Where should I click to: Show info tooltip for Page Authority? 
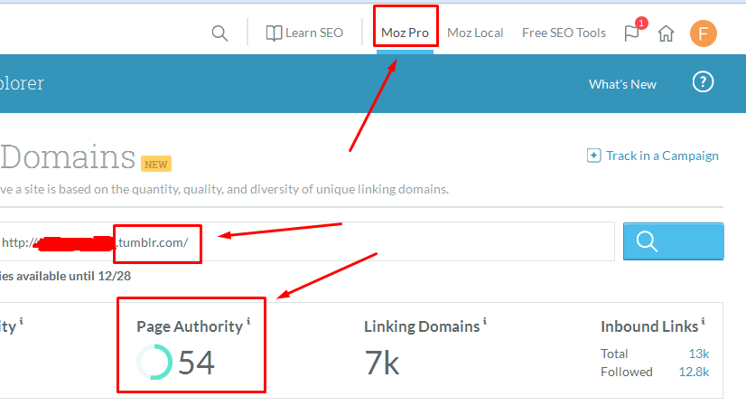[x=248, y=322]
